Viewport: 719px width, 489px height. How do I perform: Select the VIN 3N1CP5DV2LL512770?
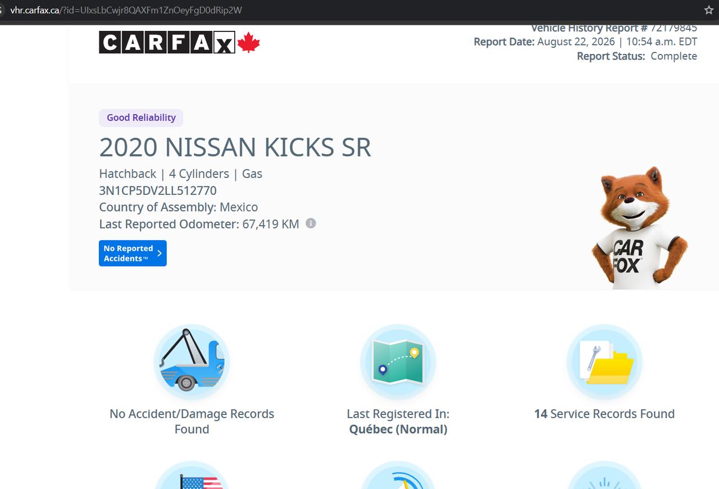158,190
